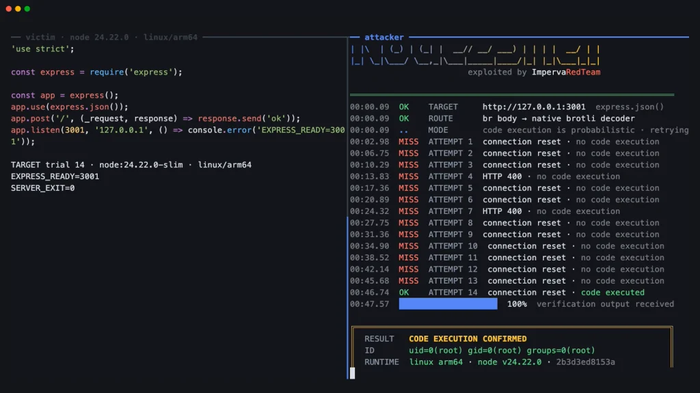Click the ATTEMPT 12 log row
This screenshot has width=700, height=393.
click(507, 269)
